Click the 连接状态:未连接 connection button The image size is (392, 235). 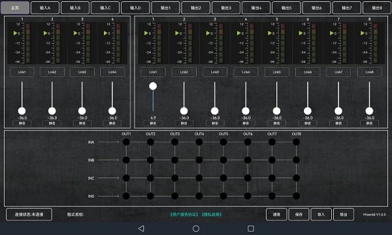coord(29,214)
